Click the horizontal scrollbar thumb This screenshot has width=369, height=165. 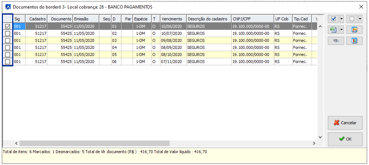click(x=94, y=143)
